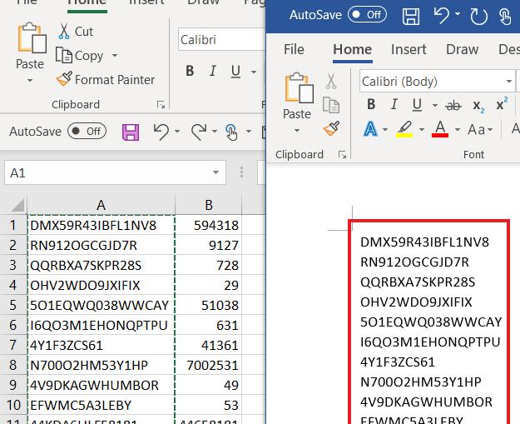
Task: Apply red font color in Word
Action: tap(440, 129)
